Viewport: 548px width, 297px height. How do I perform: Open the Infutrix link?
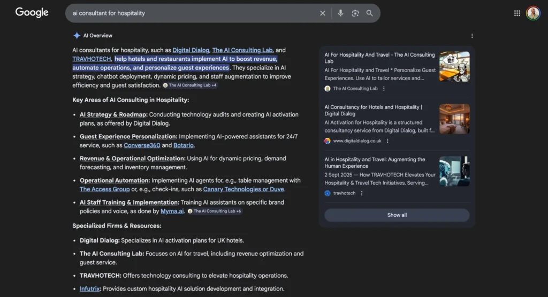click(x=89, y=288)
